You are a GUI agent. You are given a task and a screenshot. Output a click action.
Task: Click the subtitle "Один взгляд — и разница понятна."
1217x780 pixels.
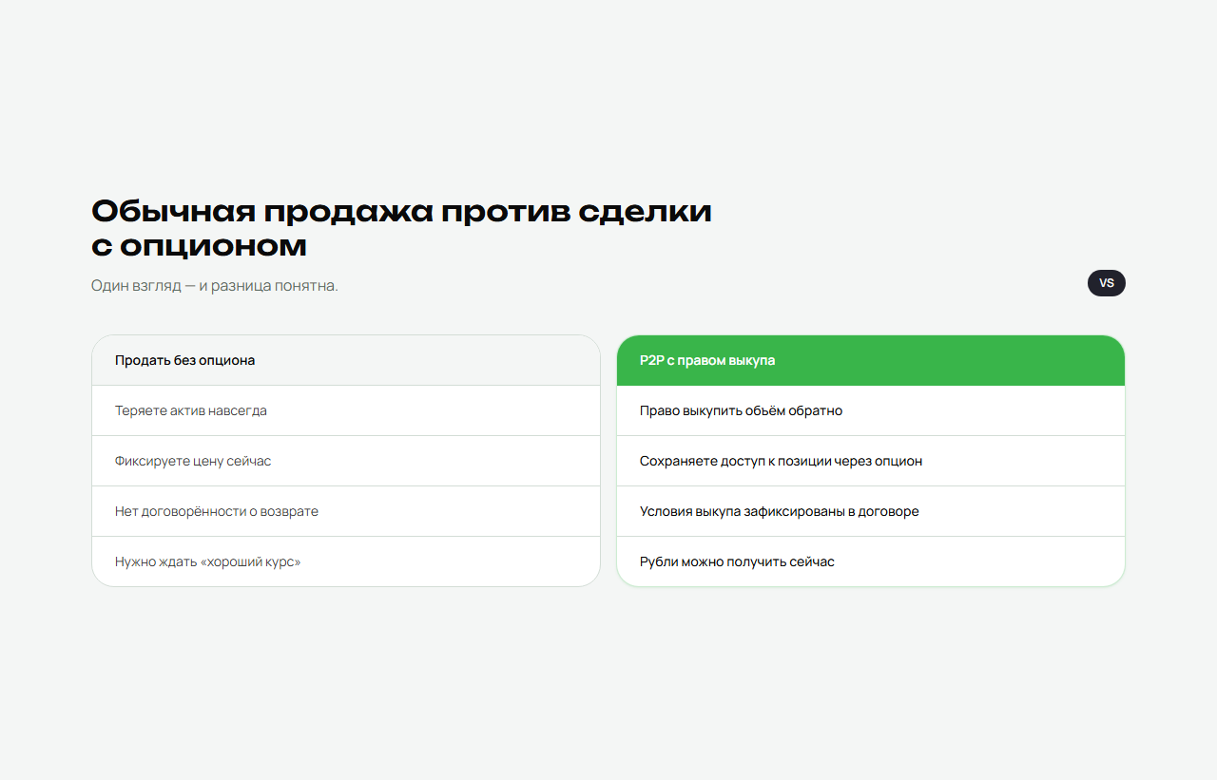point(215,285)
